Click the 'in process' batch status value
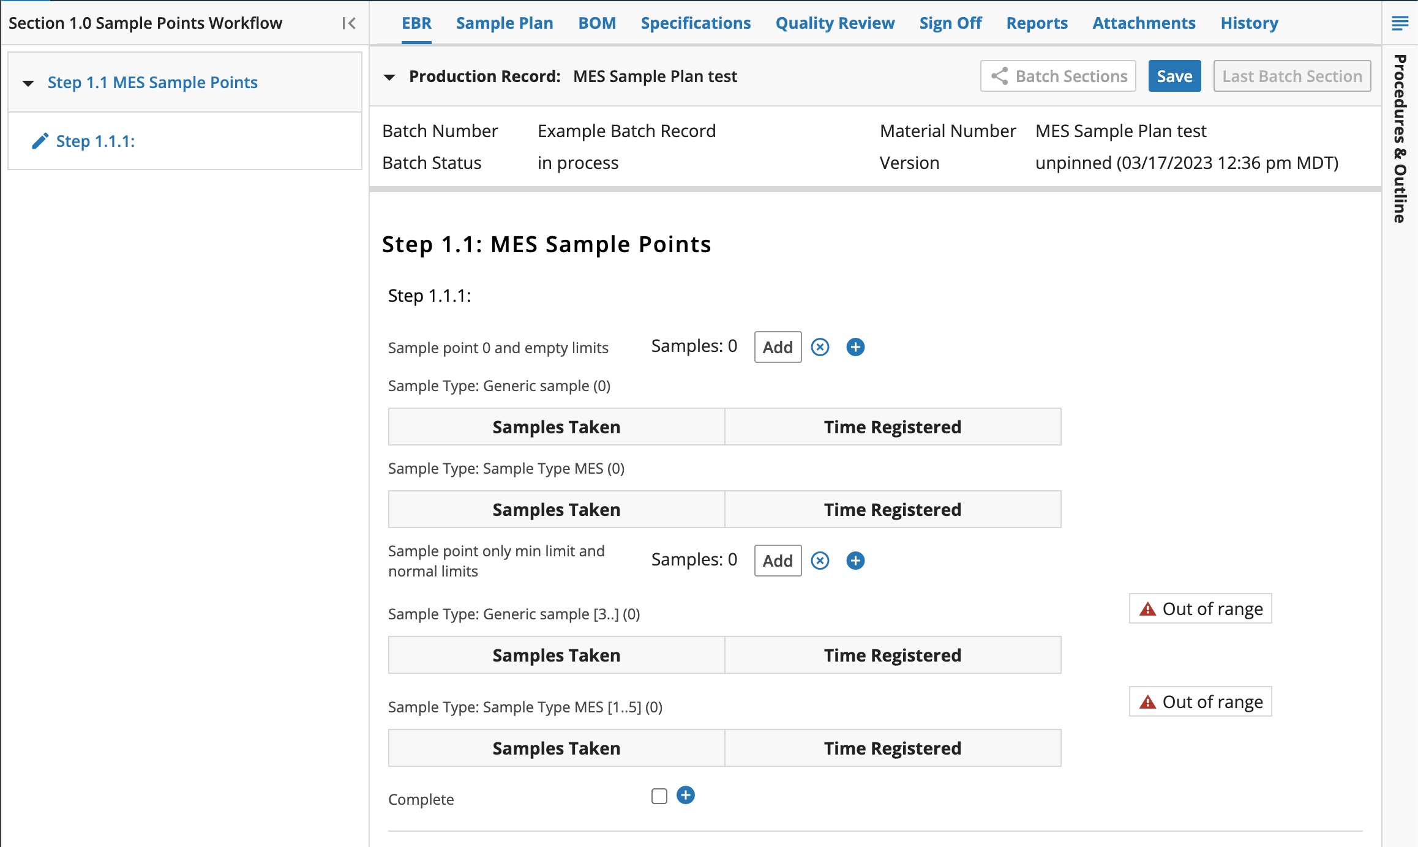This screenshot has width=1418, height=847. pos(578,163)
